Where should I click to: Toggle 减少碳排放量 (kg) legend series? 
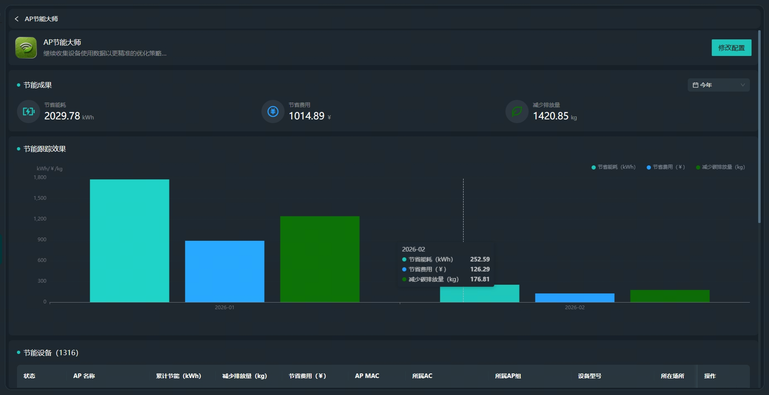(x=721, y=167)
